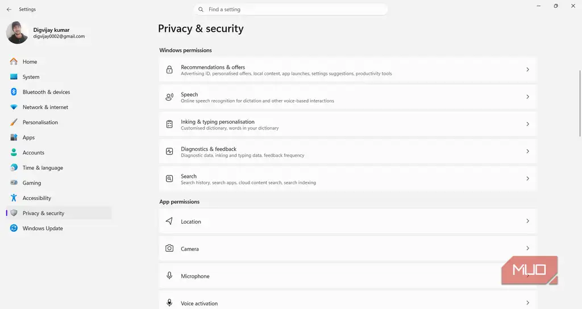Click the digvijay0002@gmail.com account email
The height and width of the screenshot is (309, 582).
pos(59,36)
